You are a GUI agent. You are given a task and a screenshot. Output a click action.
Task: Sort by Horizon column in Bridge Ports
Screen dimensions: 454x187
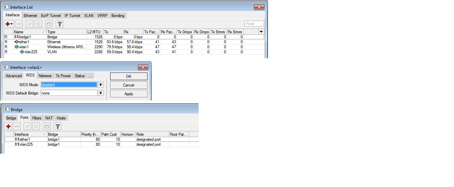pos(128,134)
